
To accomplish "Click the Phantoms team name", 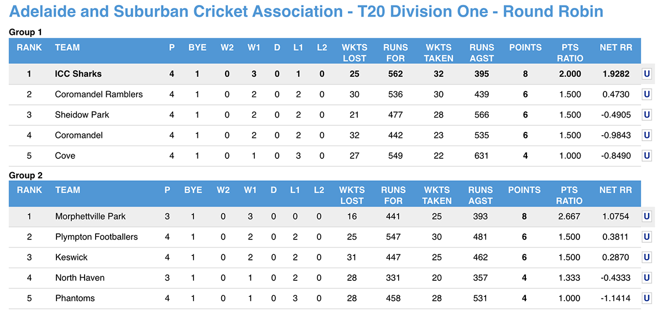I will point(75,298).
